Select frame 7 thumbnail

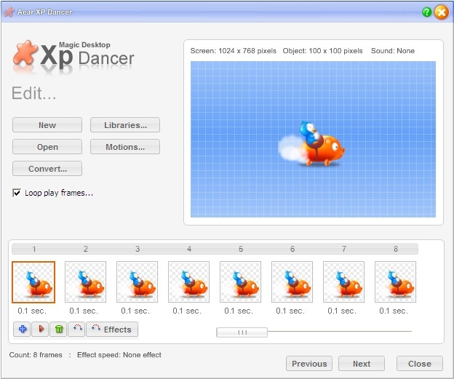click(x=343, y=282)
